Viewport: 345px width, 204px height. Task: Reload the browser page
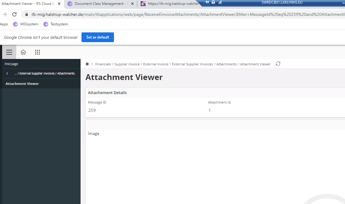(14, 14)
